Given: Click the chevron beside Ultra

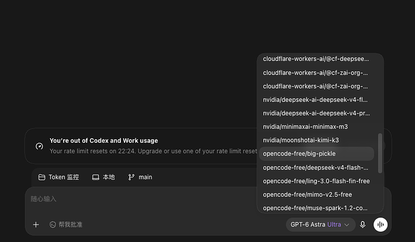Looking at the screenshot, I should 346,225.
